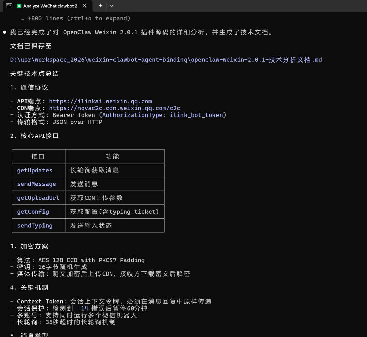
Task: Open the ilinkai.weixin.qq.com API link
Action: [100, 101]
